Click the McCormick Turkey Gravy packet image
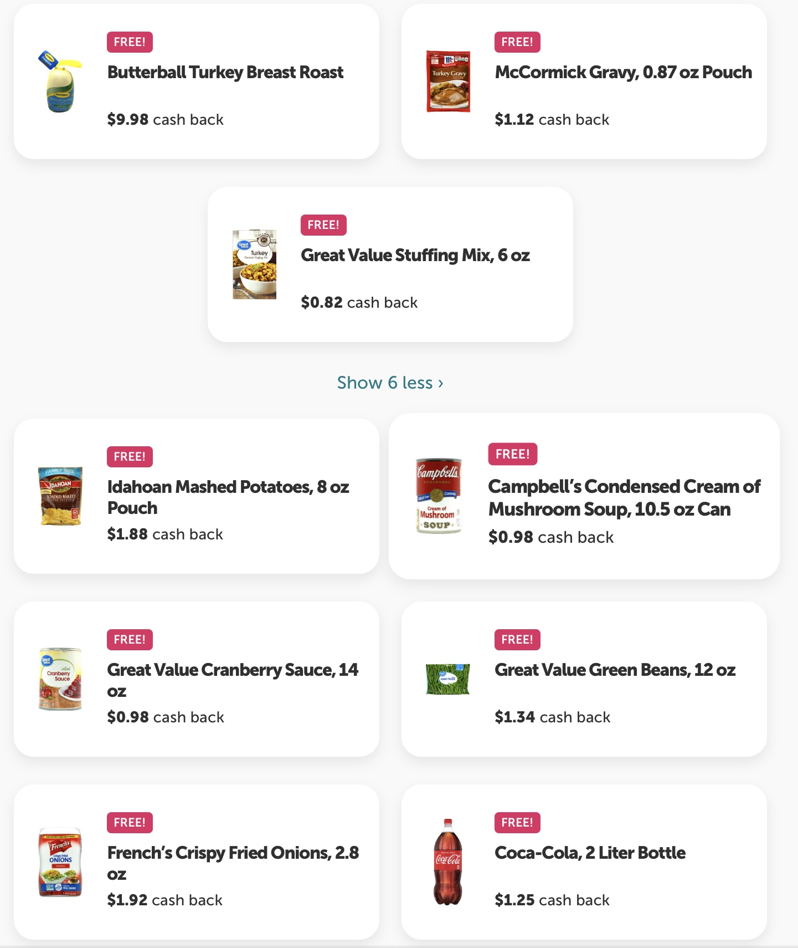This screenshot has height=948, width=798. [448, 81]
